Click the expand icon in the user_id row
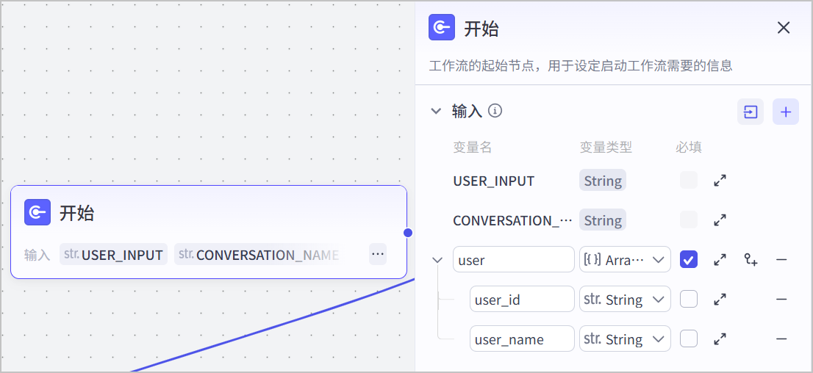The image size is (813, 373). coord(720,299)
